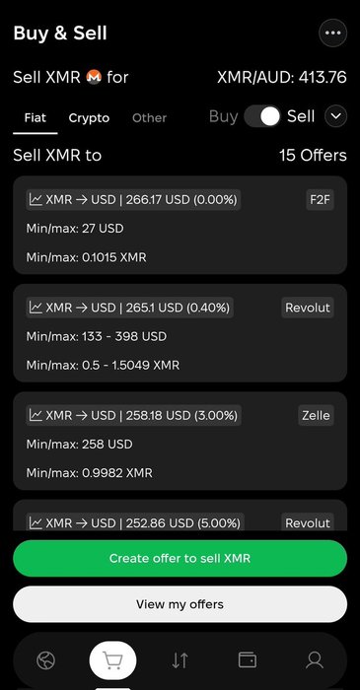The height and width of the screenshot is (690, 360).
Task: Switch to the Crypto tab
Action: point(89,118)
